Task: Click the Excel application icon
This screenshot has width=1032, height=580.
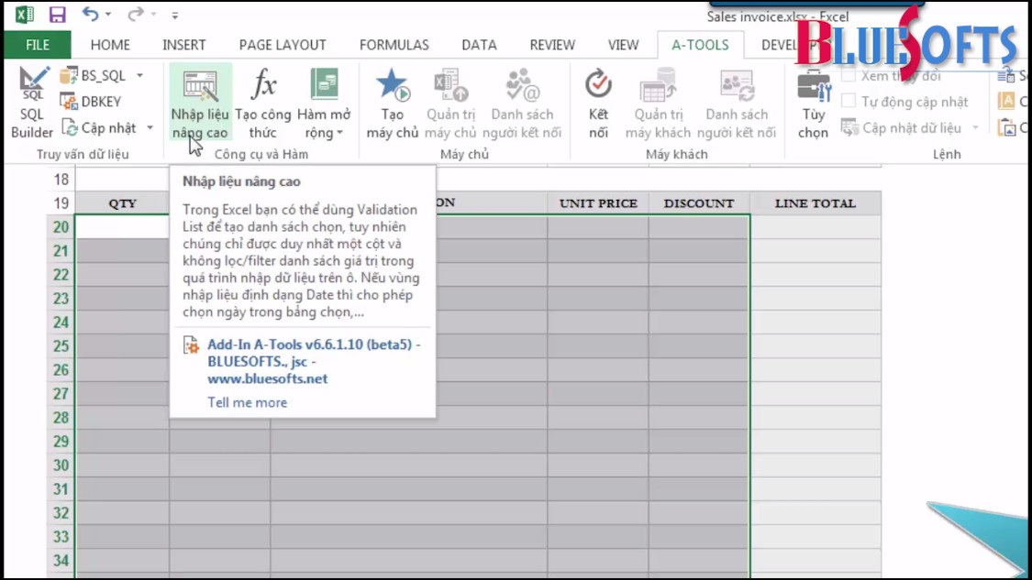Action: (25, 15)
